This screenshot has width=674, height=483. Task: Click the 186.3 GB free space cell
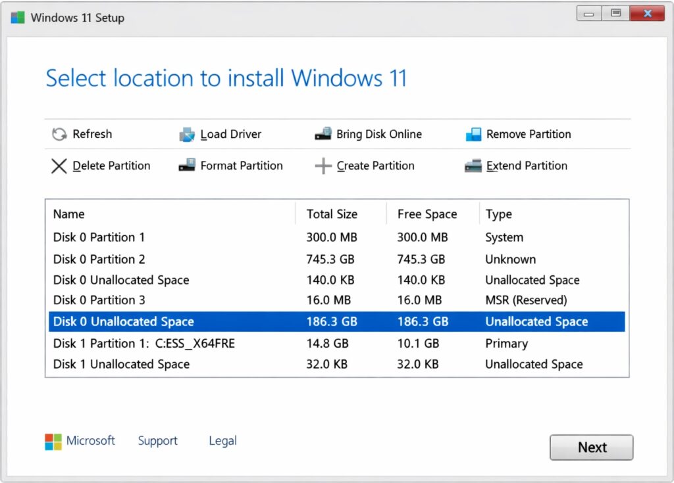click(423, 321)
